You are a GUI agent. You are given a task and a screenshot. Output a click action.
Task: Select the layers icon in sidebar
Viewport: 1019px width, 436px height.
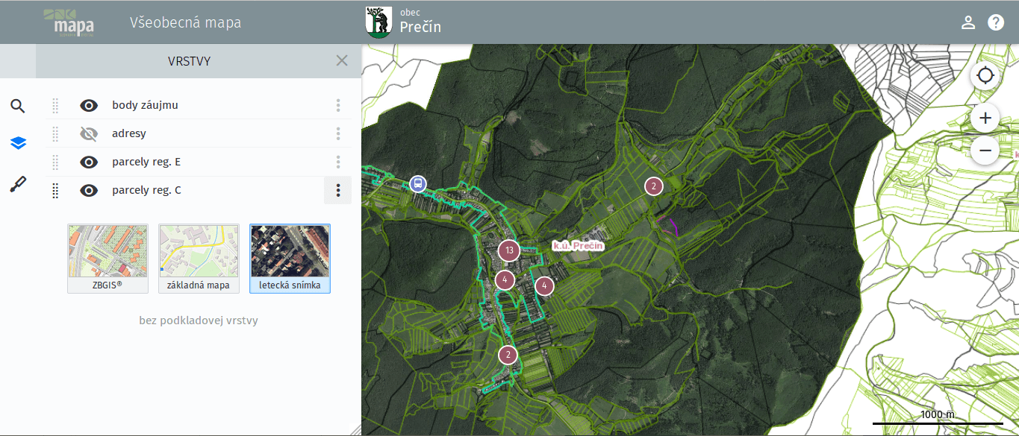pos(18,143)
